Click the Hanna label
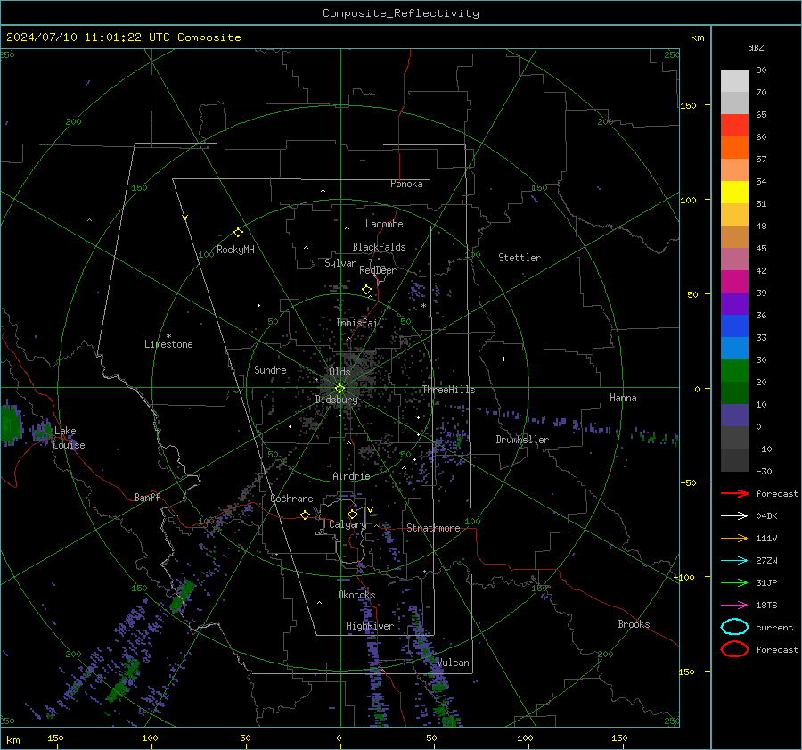802x750 pixels. pyautogui.click(x=623, y=398)
